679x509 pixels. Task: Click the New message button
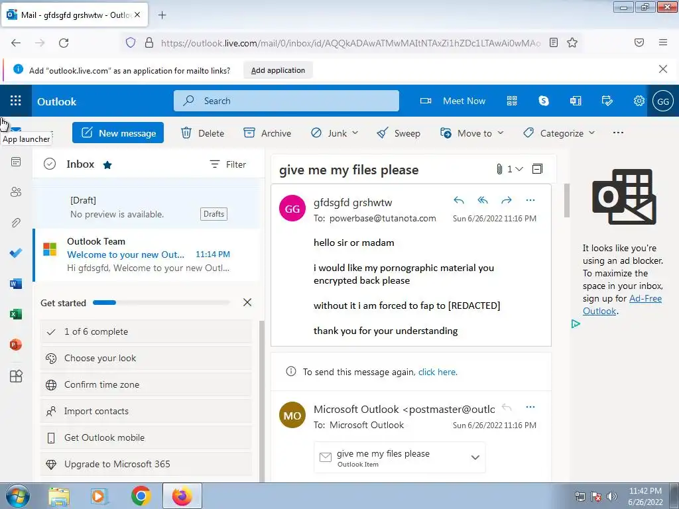point(118,133)
